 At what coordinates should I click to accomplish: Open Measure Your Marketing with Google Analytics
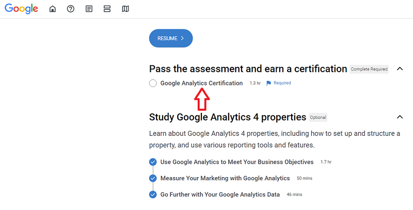(x=225, y=178)
